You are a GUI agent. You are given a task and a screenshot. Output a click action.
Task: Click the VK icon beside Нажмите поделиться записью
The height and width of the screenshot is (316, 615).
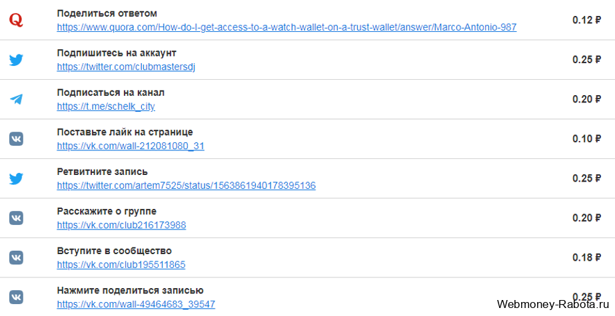[16, 297]
